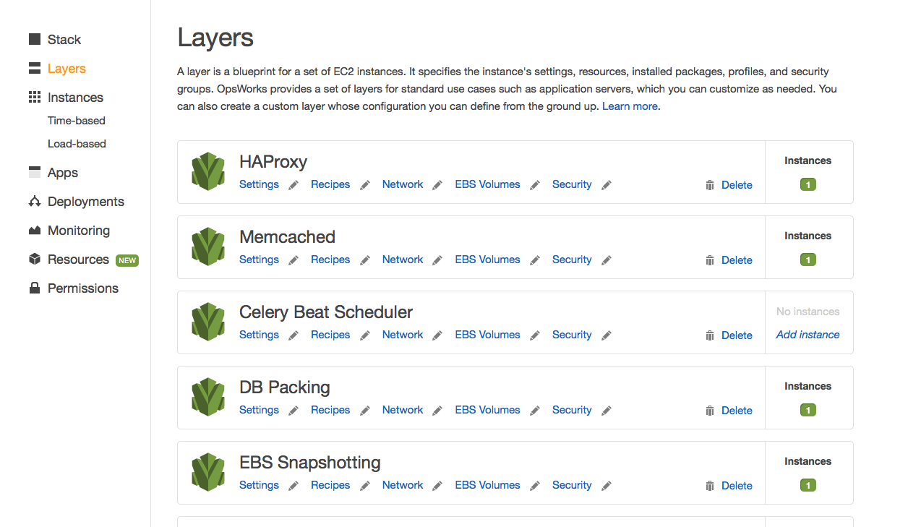Open EBS Volumes for HAProxy layer
Image resolution: width=908 pixels, height=527 pixels.
(487, 184)
